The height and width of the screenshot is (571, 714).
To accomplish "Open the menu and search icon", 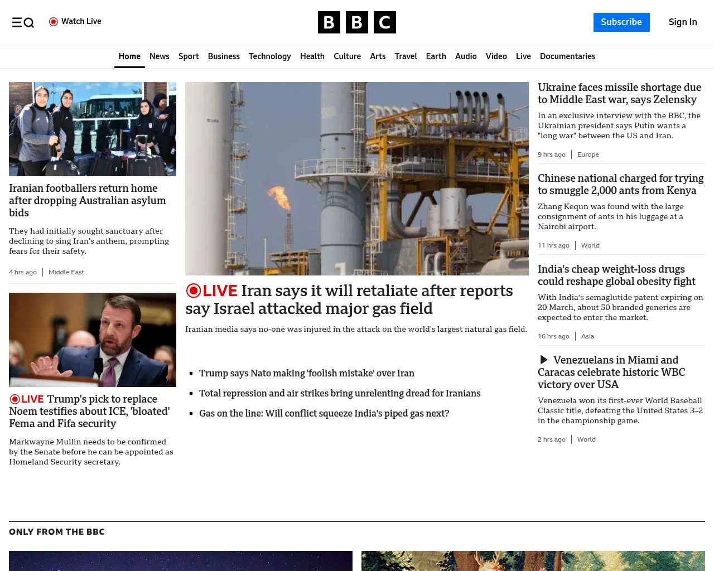I will (x=23, y=22).
